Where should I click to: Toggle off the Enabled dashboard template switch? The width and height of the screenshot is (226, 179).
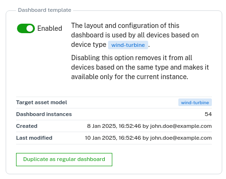(26, 28)
